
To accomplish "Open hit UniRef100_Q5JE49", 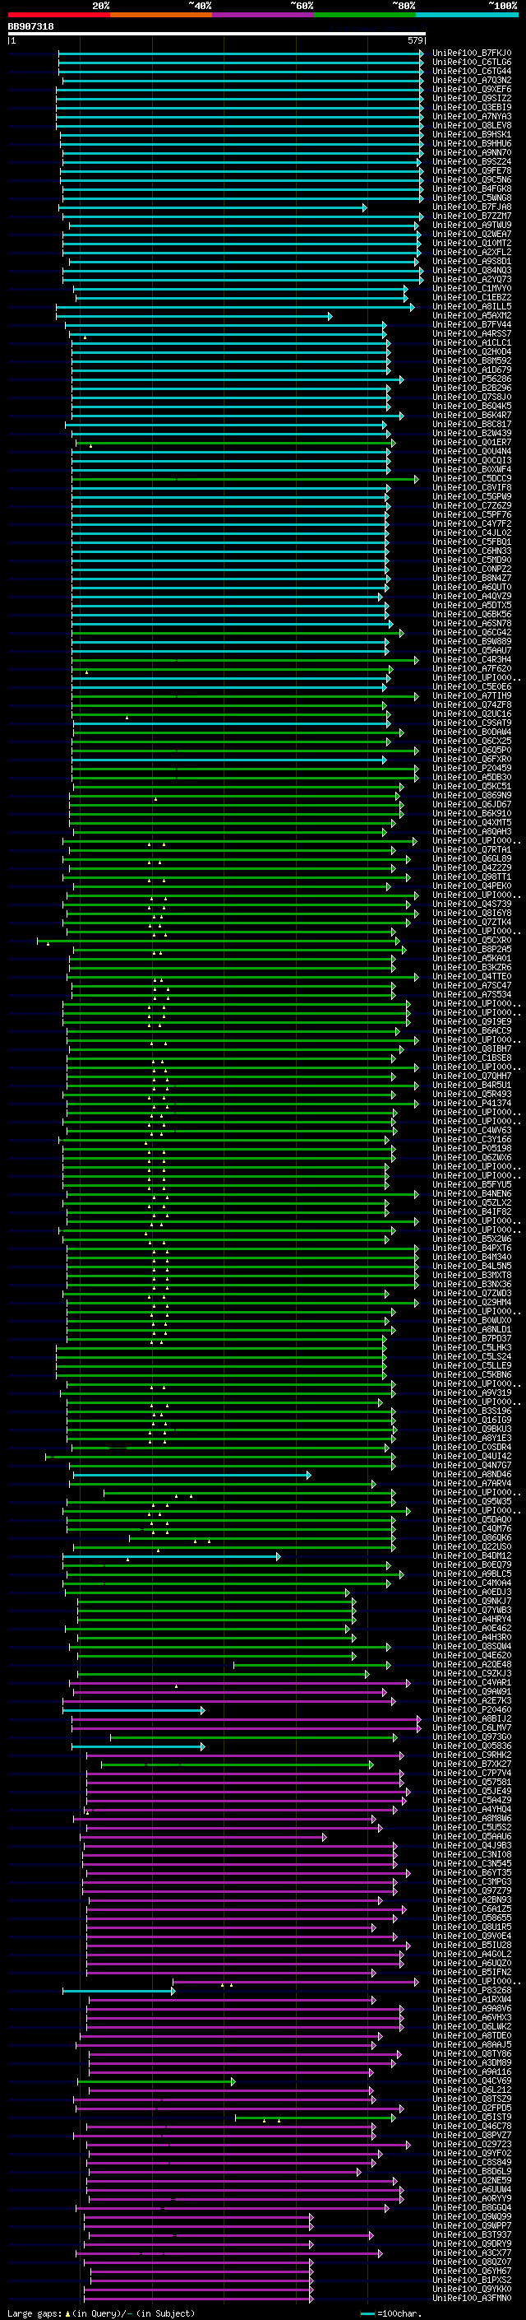I will 472,1792.
